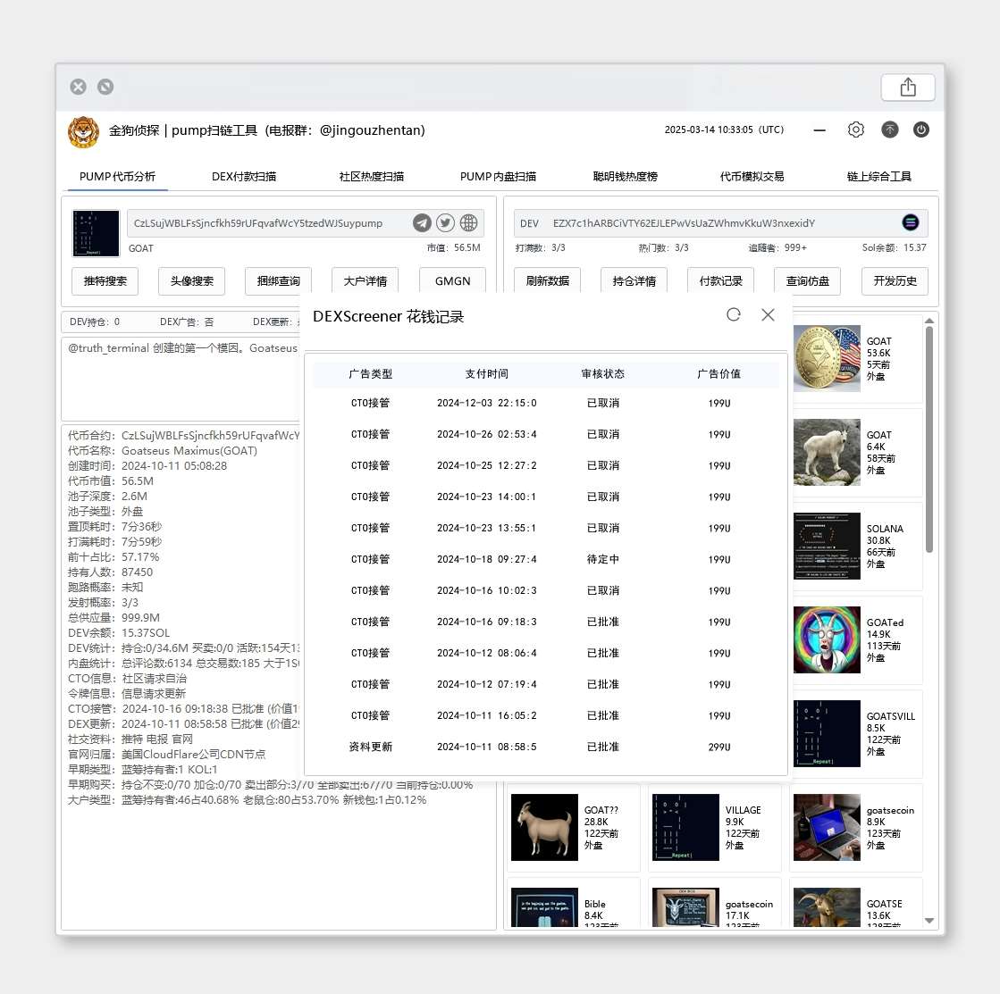
Task: Click the scrollbar down arrow in the token list
Action: (x=929, y=921)
